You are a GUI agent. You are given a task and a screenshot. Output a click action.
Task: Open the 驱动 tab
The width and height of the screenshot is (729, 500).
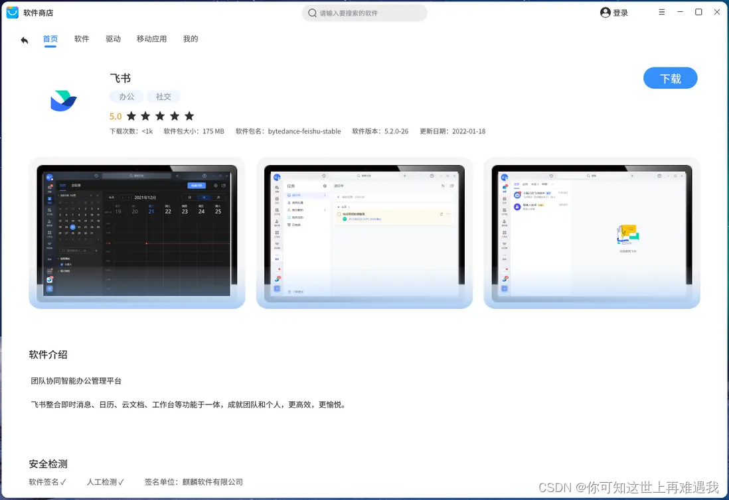[x=113, y=39]
